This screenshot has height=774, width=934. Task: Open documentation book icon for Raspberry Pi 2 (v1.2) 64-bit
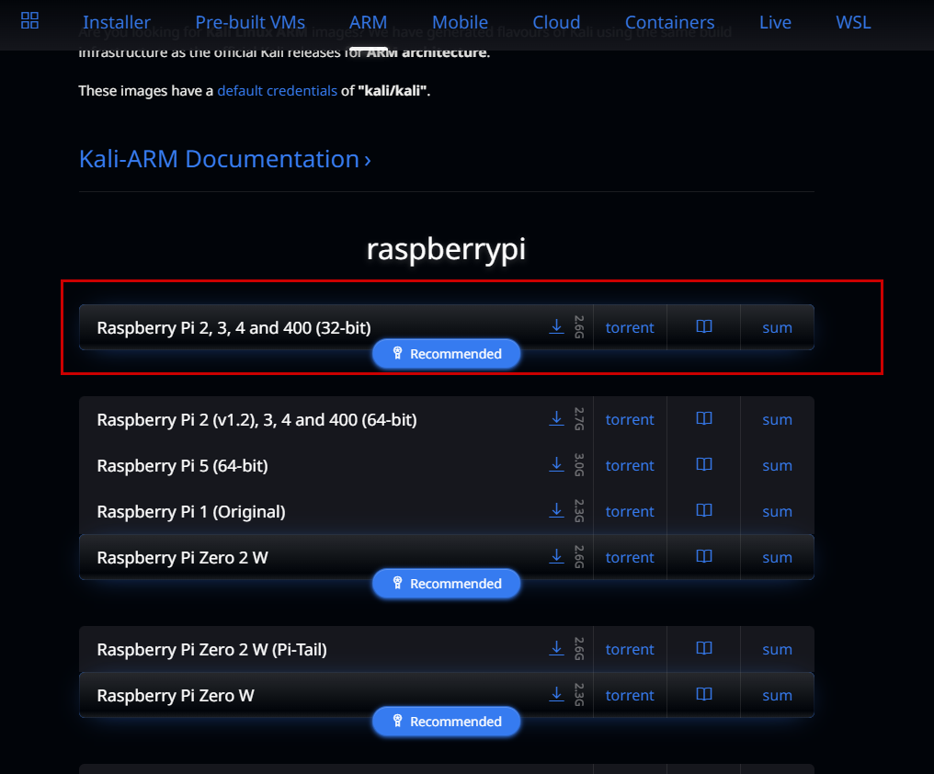click(704, 418)
